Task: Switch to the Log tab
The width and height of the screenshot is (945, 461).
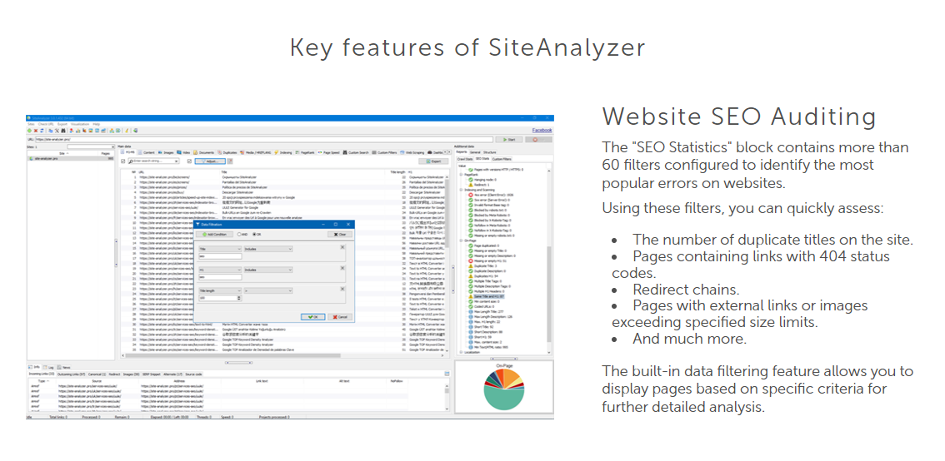Action: 49,368
